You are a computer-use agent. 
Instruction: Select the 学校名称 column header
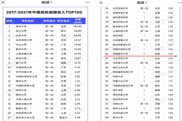pyautogui.click(x=28, y=21)
